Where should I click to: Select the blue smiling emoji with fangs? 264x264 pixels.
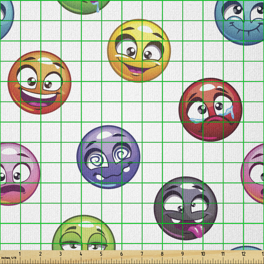[239, 23]
